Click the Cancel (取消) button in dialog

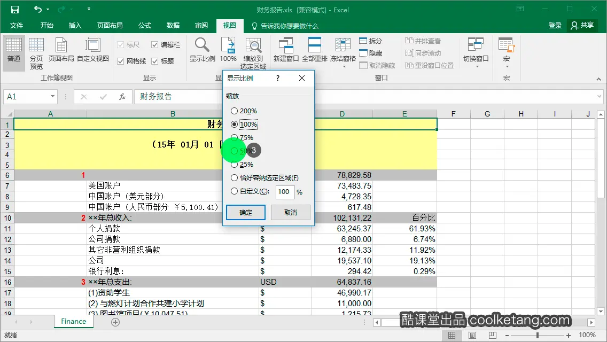coord(290,212)
